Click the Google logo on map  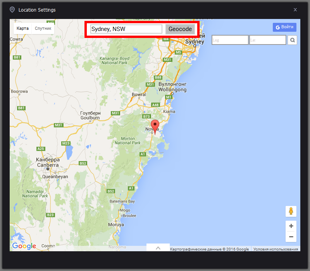point(24,246)
